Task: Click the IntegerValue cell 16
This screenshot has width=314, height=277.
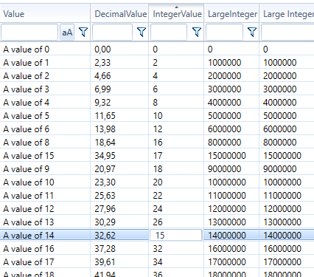Action: click(x=176, y=143)
